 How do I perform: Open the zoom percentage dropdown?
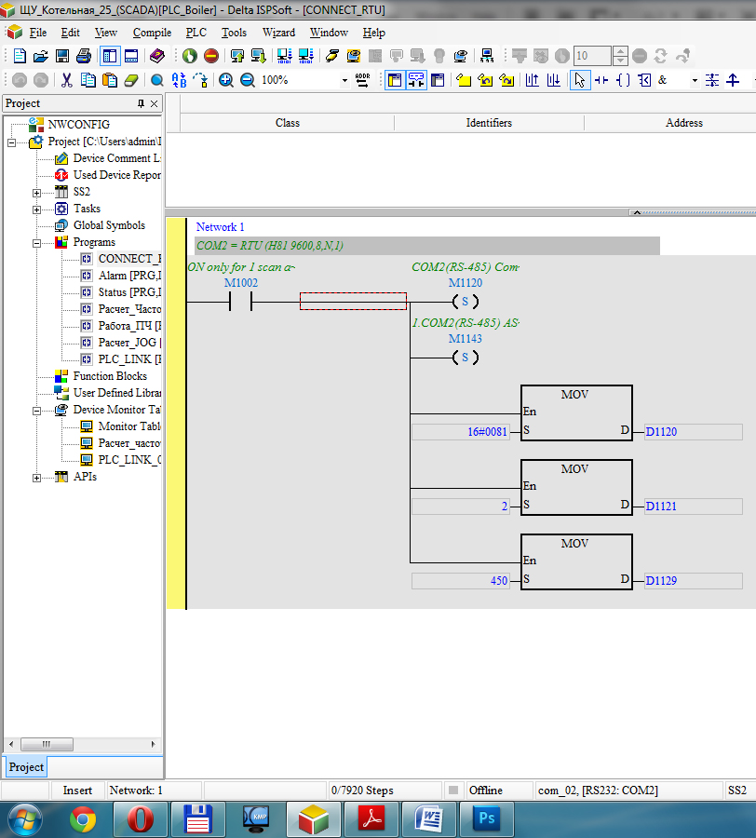point(344,81)
